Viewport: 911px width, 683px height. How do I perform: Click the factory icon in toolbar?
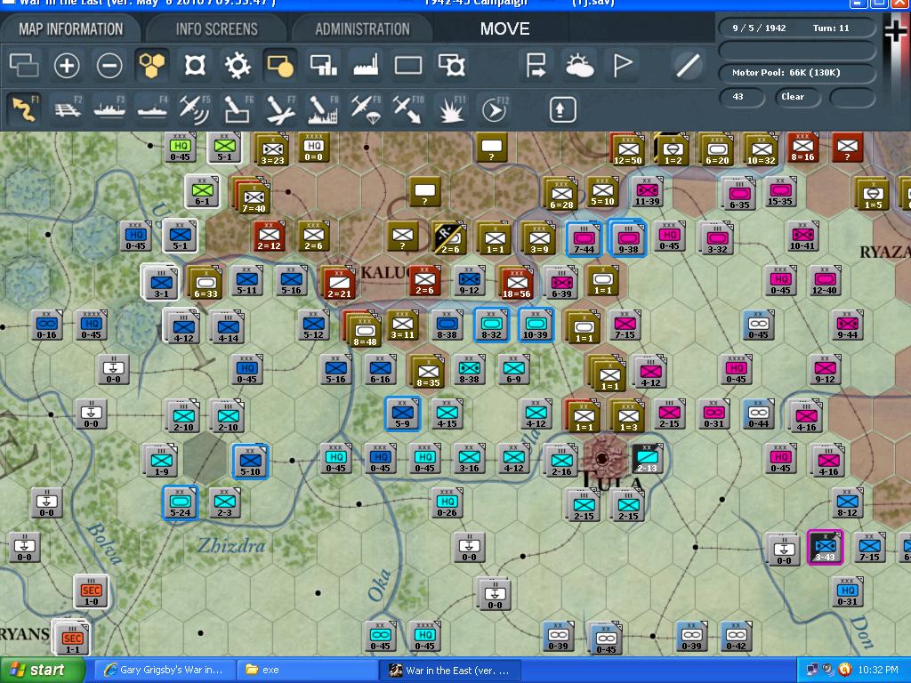366,65
